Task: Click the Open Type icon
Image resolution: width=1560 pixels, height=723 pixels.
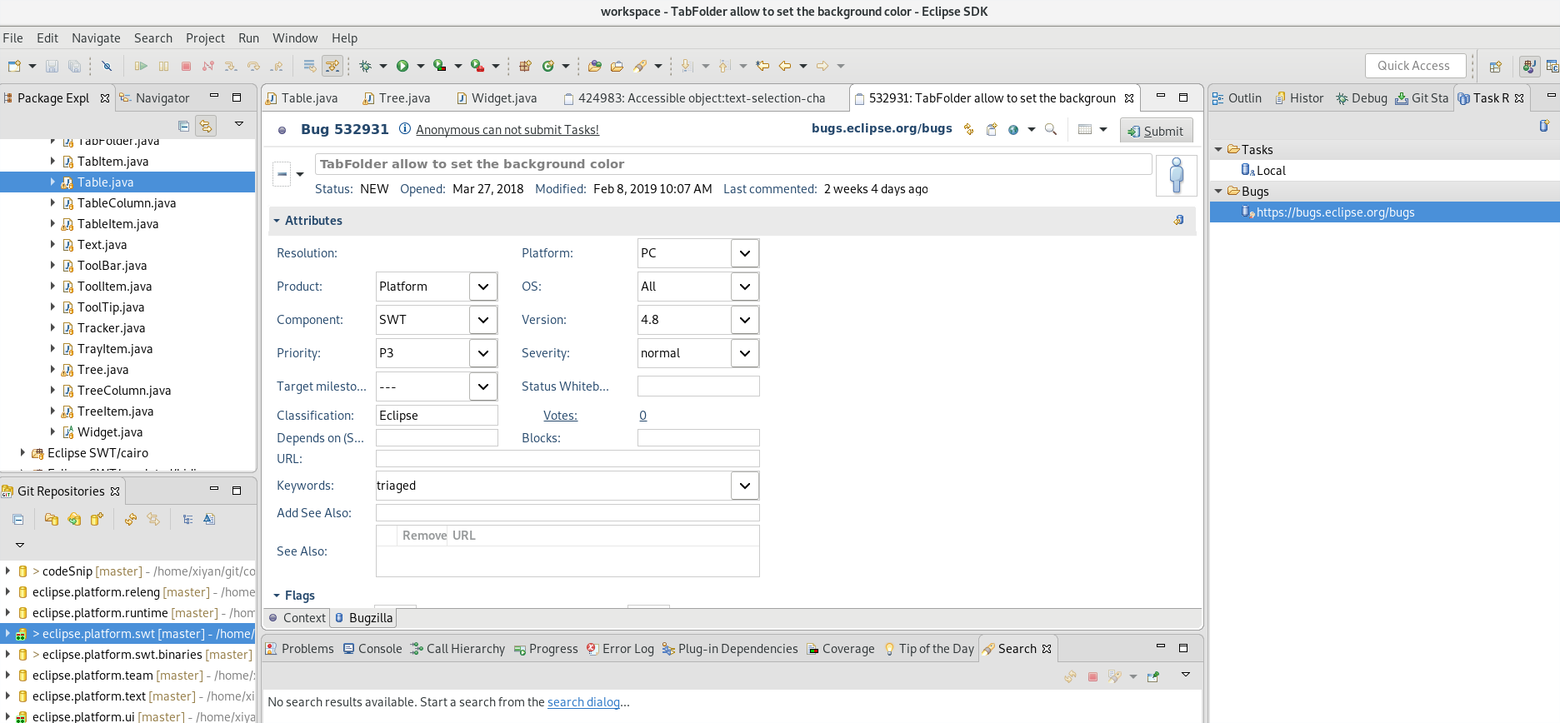Action: (x=594, y=66)
